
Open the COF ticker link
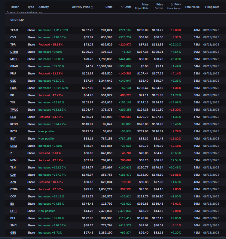(x=13, y=197)
